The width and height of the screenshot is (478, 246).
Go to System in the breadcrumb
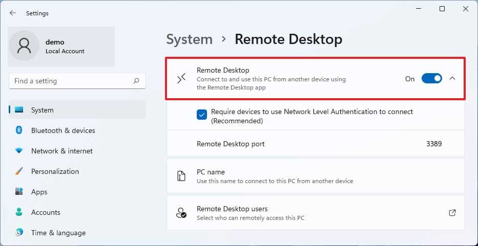190,39
